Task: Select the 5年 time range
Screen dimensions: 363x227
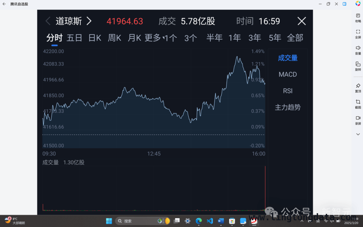Action: click(275, 38)
